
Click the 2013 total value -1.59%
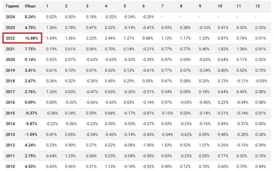tap(30, 134)
